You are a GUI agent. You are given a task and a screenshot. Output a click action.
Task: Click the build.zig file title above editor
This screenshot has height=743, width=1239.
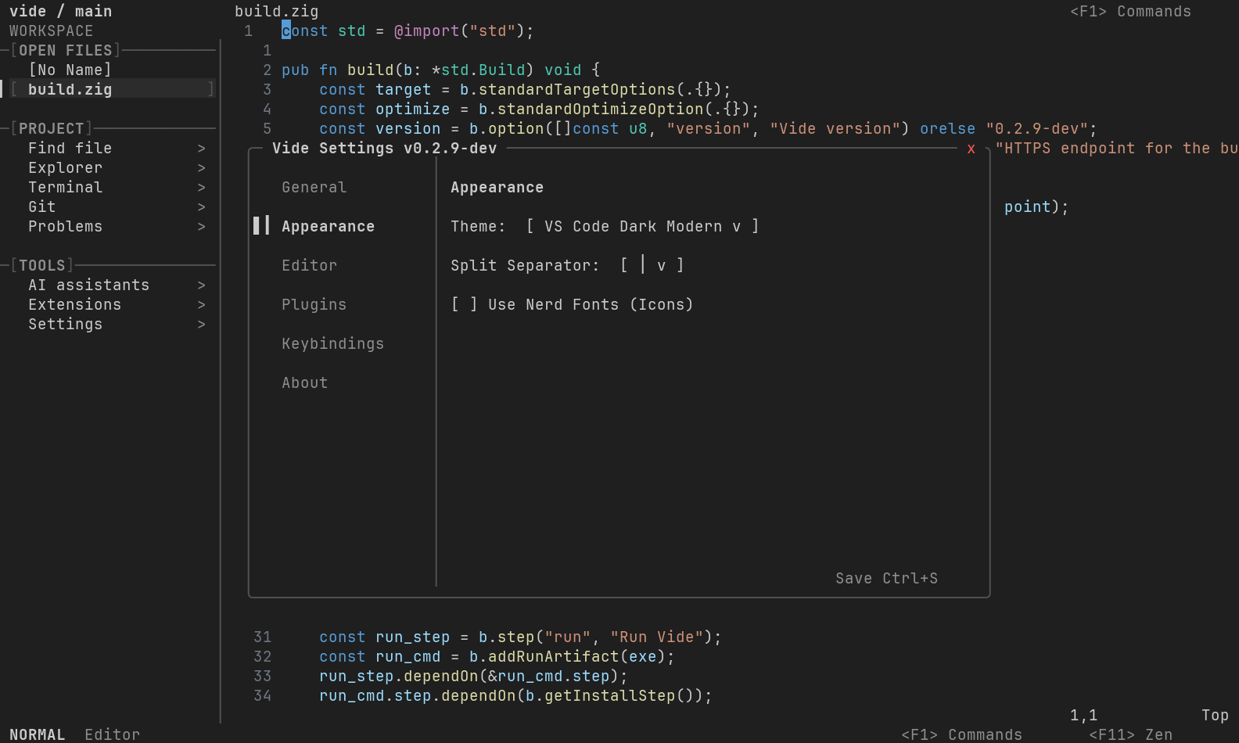pyautogui.click(x=276, y=12)
